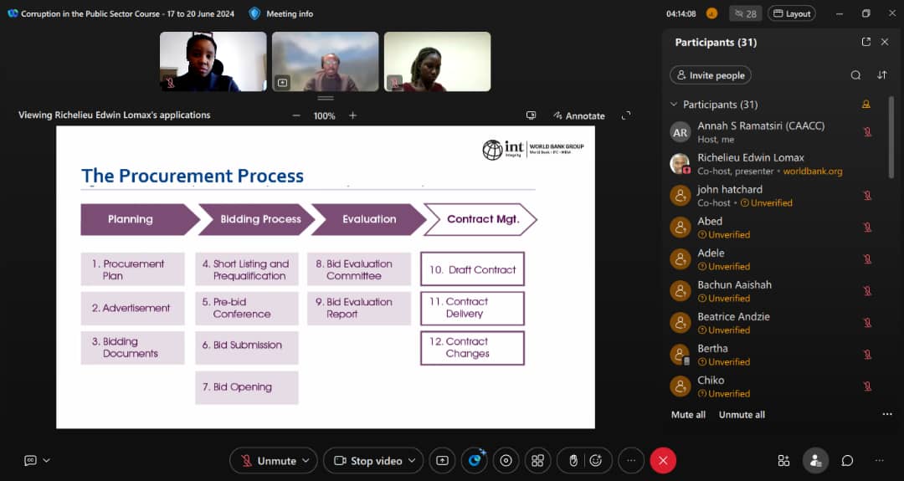This screenshot has width=904, height=481.
Task: Toggle the participants panel button
Action: coord(814,460)
